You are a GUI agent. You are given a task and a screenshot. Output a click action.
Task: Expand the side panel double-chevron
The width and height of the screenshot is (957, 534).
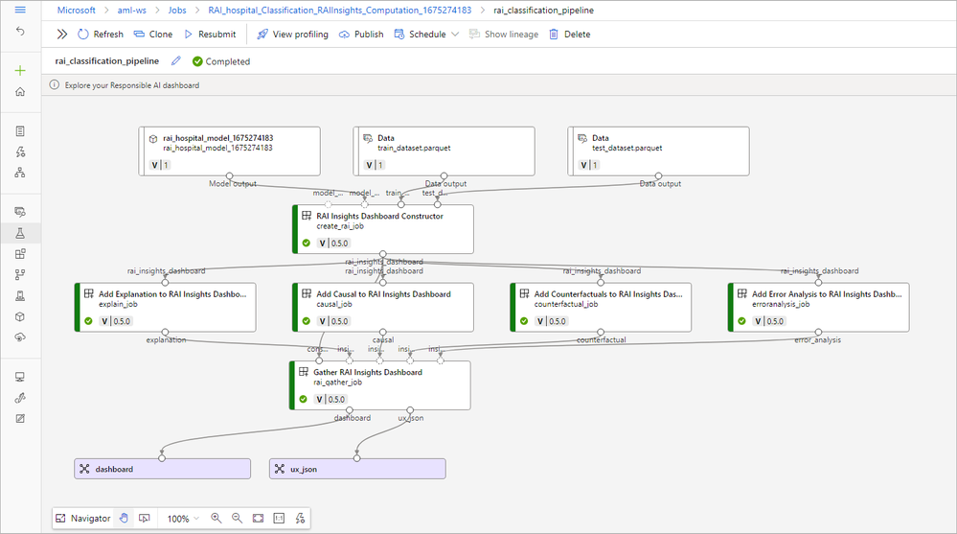click(61, 35)
